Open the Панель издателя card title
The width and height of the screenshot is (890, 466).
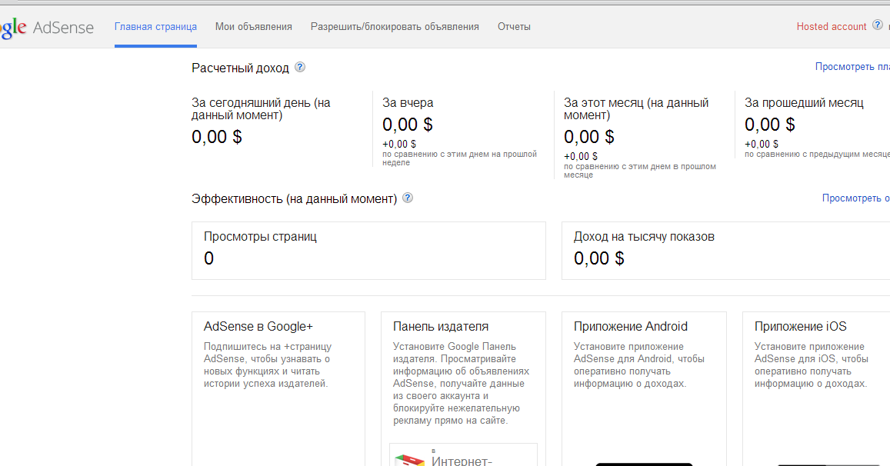pos(441,326)
